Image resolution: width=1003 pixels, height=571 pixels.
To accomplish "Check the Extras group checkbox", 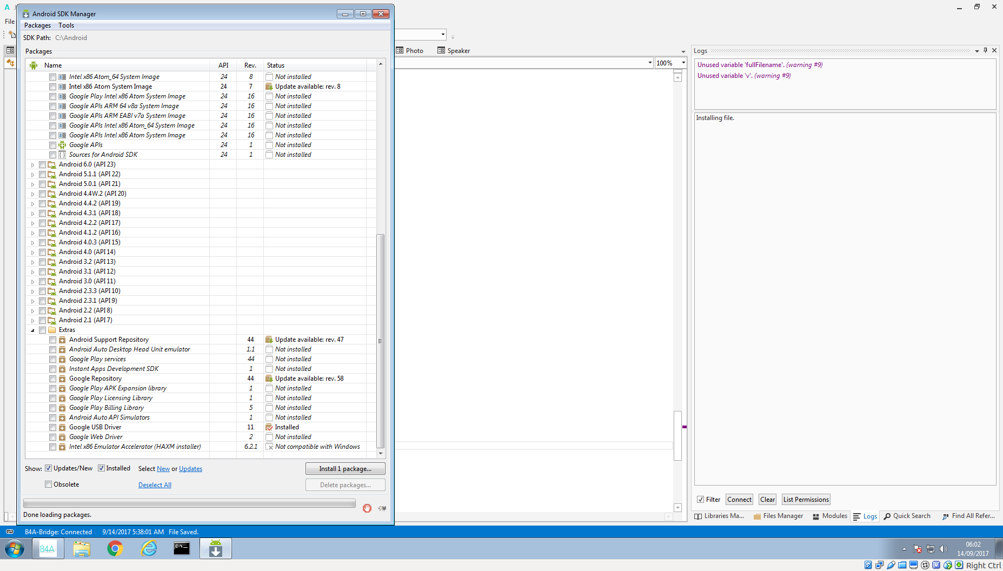I will click(42, 330).
